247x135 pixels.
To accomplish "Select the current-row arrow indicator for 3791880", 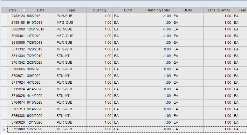I will click(x=4, y=130).
